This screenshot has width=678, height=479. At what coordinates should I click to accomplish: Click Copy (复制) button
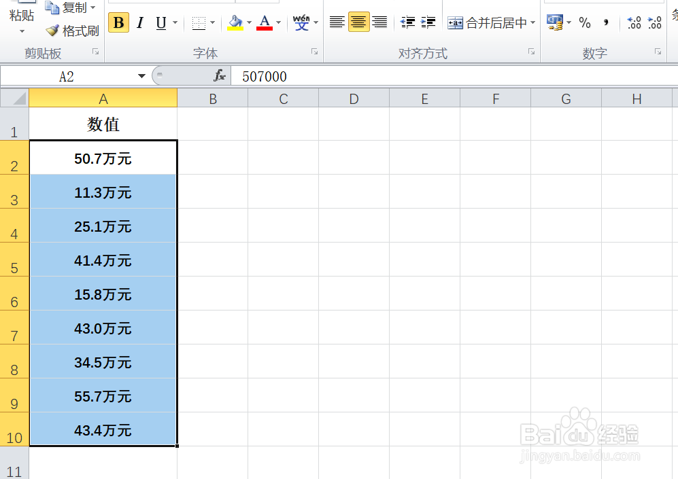pyautogui.click(x=66, y=7)
